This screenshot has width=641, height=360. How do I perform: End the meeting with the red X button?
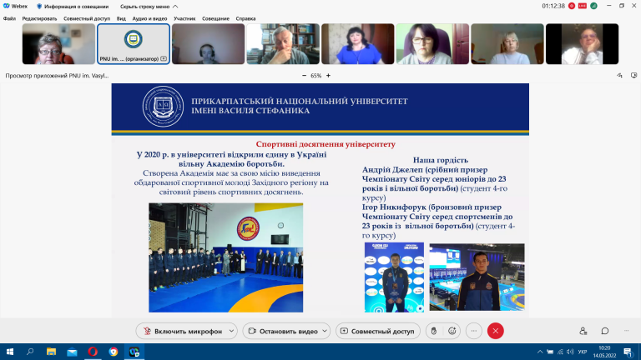click(496, 331)
